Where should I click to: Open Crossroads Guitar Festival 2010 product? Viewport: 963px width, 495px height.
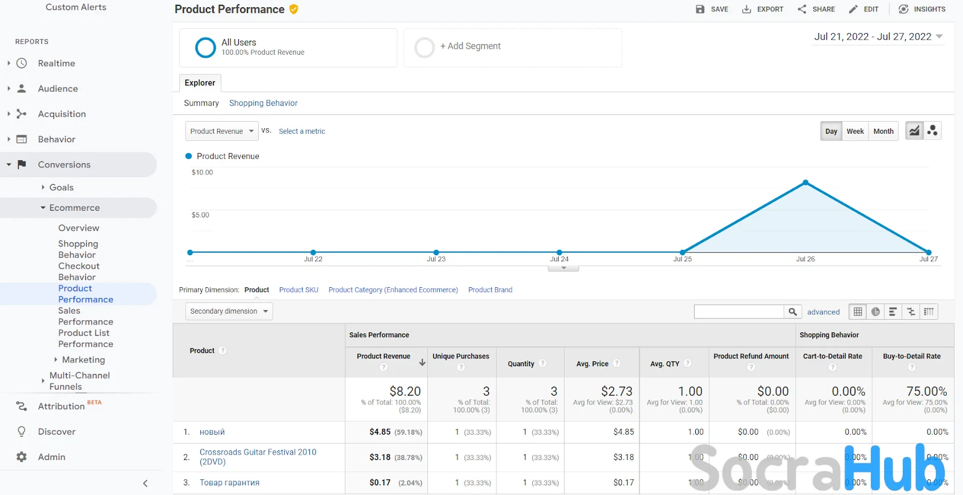(258, 457)
